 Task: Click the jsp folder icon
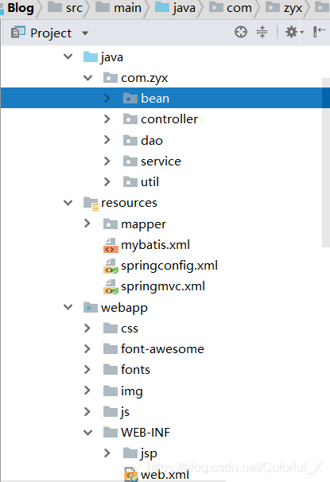tap(130, 453)
